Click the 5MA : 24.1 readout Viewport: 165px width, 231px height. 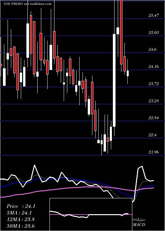pos(19,213)
